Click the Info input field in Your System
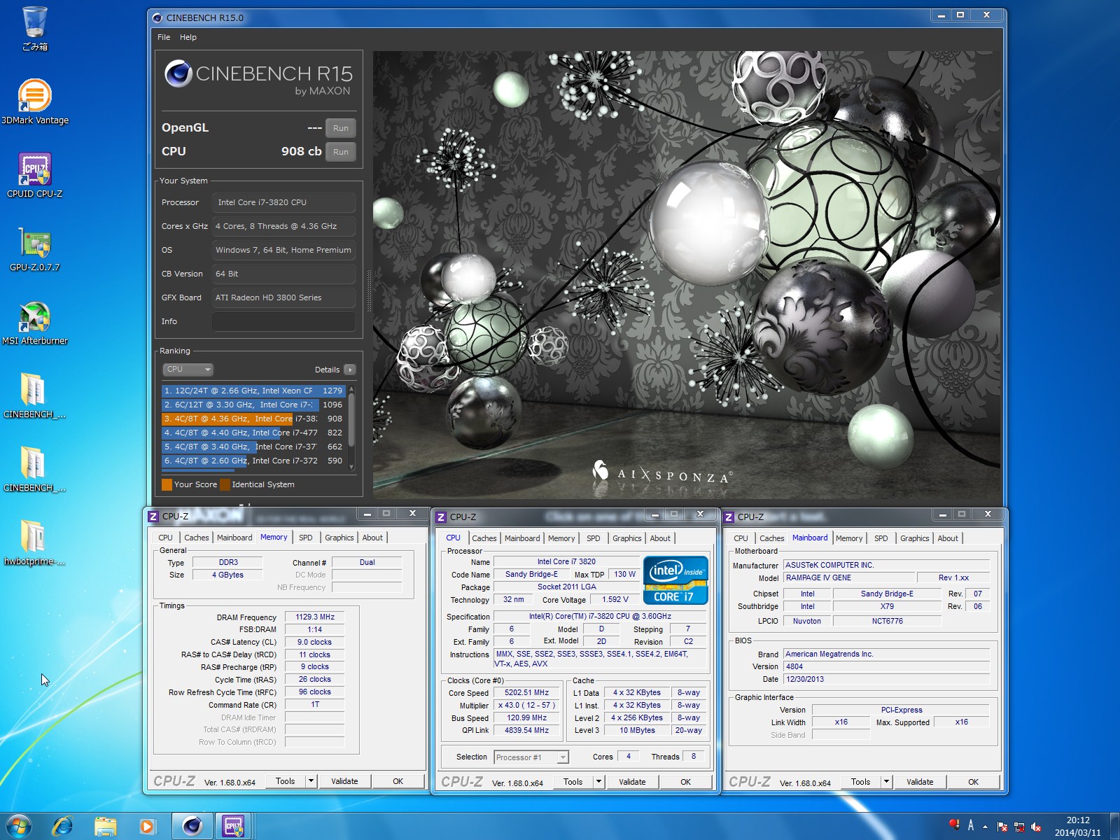This screenshot has height=840, width=1120. [x=283, y=321]
